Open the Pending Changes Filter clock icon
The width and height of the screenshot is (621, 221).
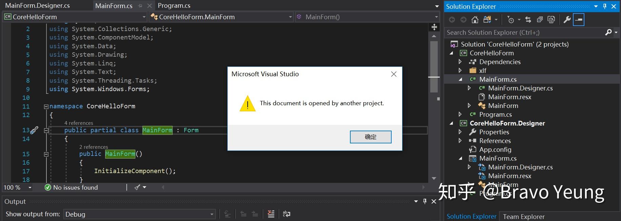click(511, 20)
